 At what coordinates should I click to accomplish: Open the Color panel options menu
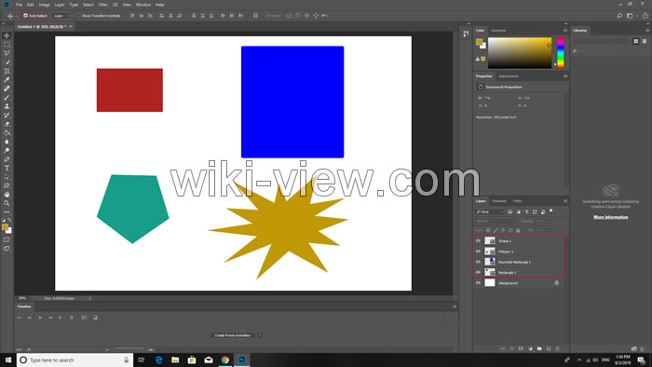565,31
